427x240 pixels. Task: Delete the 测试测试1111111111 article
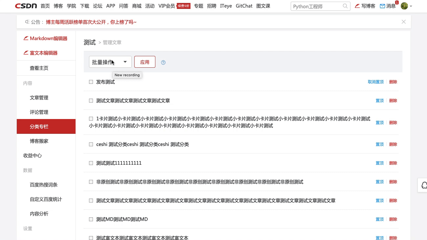[x=393, y=163]
